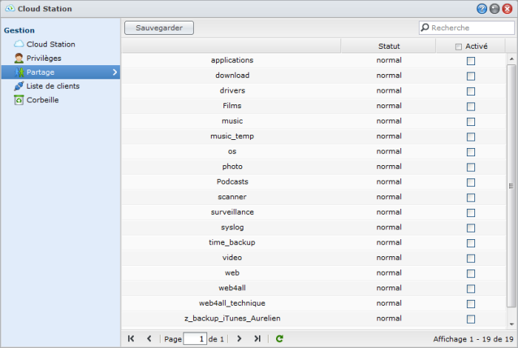Image resolution: width=518 pixels, height=348 pixels.
Task: Enable the surveillance folder checkbox
Action: (x=471, y=213)
